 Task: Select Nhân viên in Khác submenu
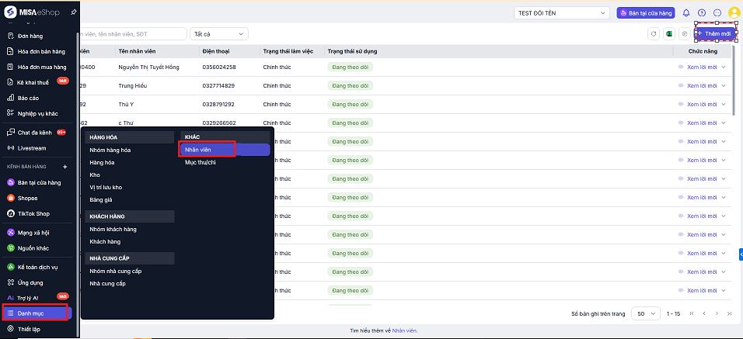click(x=225, y=150)
